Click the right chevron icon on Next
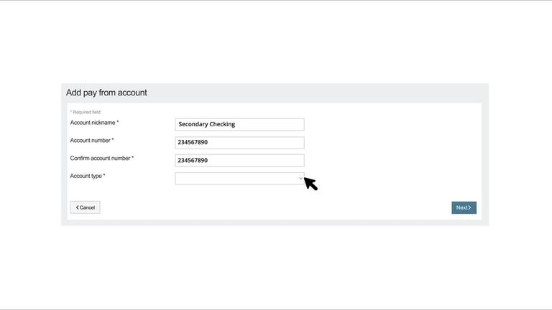552x310 pixels. pyautogui.click(x=470, y=207)
